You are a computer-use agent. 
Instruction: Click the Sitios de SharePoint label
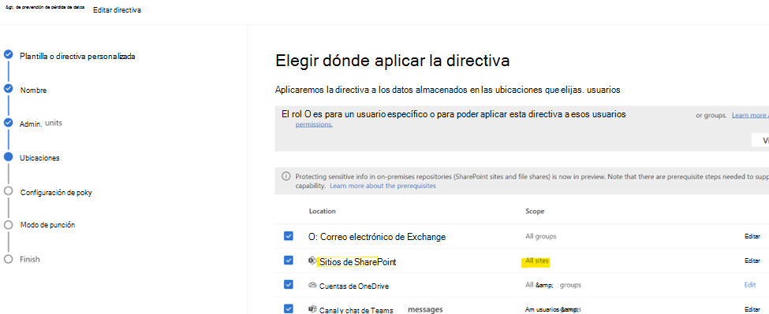pos(357,262)
